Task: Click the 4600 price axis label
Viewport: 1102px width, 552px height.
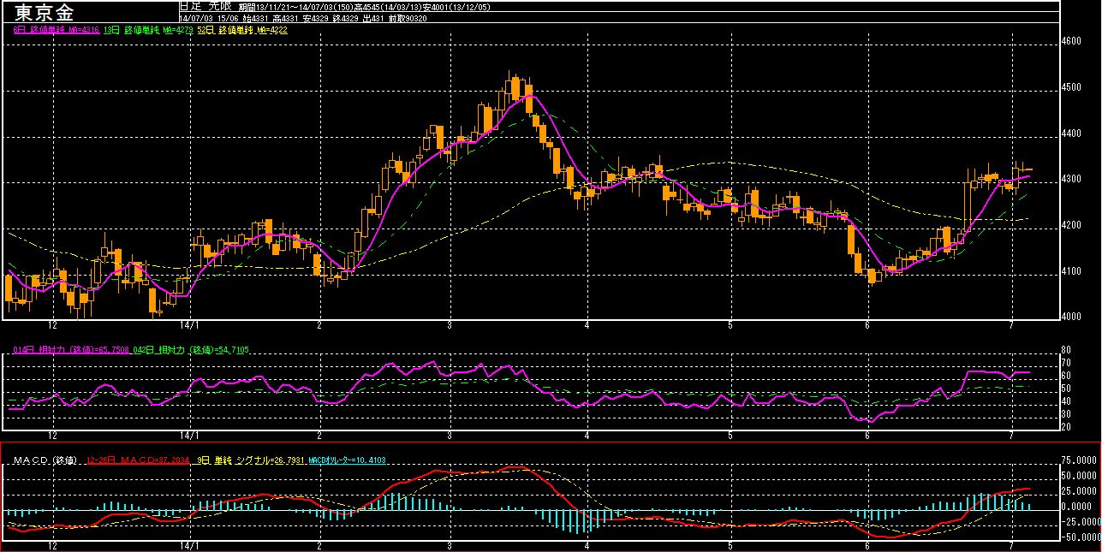Action: pos(1072,41)
